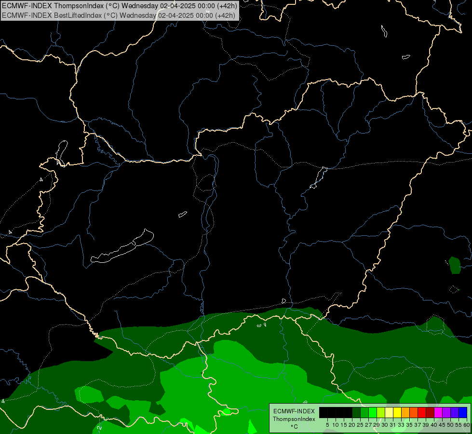The width and height of the screenshot is (472, 434).
Task: Click the legend tick label 39
Action: pos(426,425)
